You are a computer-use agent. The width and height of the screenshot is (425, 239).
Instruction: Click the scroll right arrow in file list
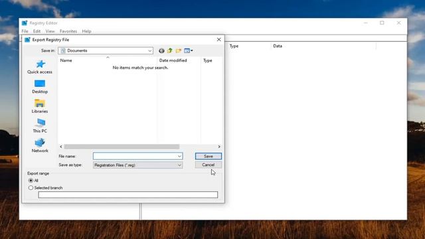click(219, 147)
